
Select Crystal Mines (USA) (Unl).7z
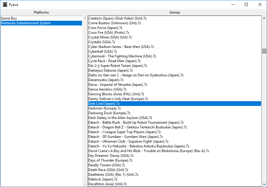click(x=175, y=37)
